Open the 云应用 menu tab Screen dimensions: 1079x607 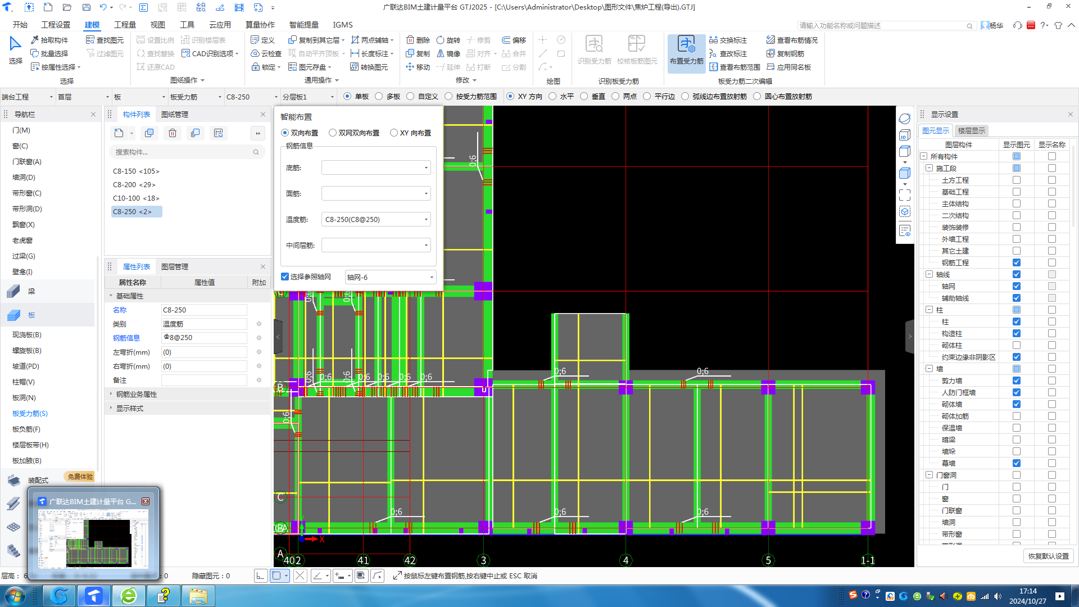coord(220,25)
